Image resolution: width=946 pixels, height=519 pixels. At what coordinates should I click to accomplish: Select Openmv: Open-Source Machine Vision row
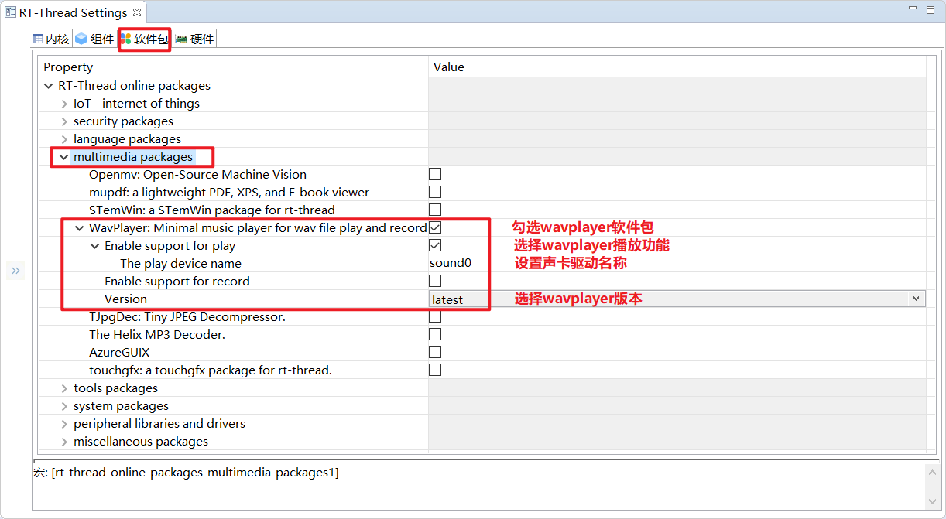[197, 175]
